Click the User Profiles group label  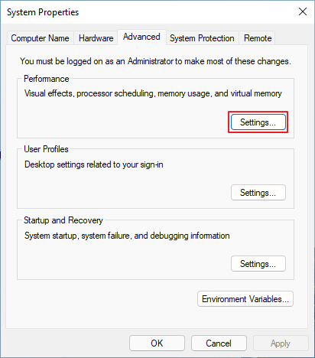point(46,149)
